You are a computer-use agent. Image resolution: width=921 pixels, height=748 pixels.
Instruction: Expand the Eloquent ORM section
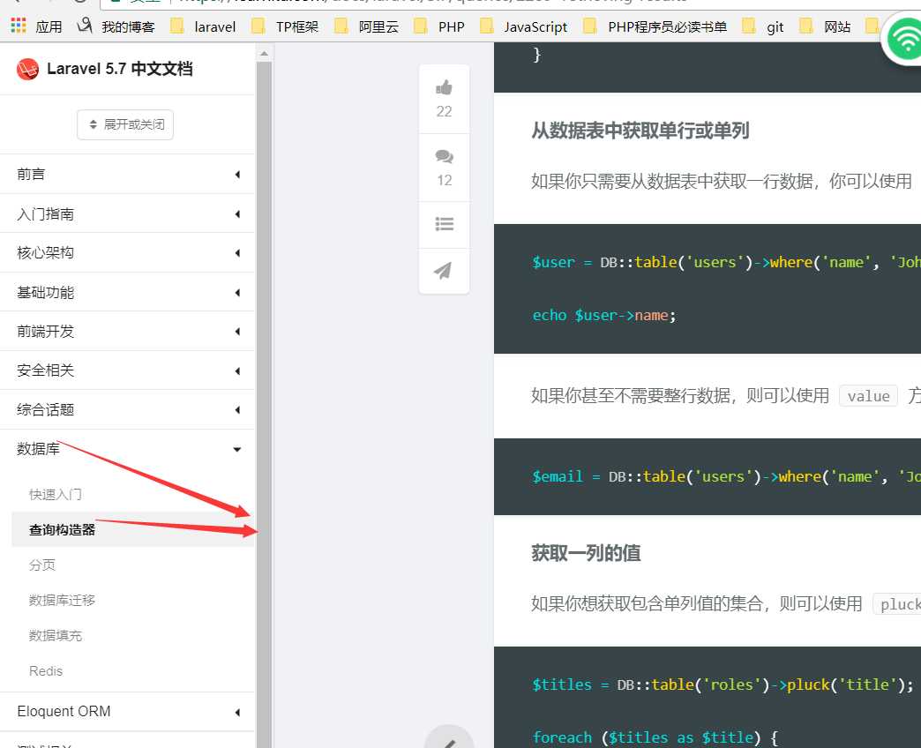(127, 712)
